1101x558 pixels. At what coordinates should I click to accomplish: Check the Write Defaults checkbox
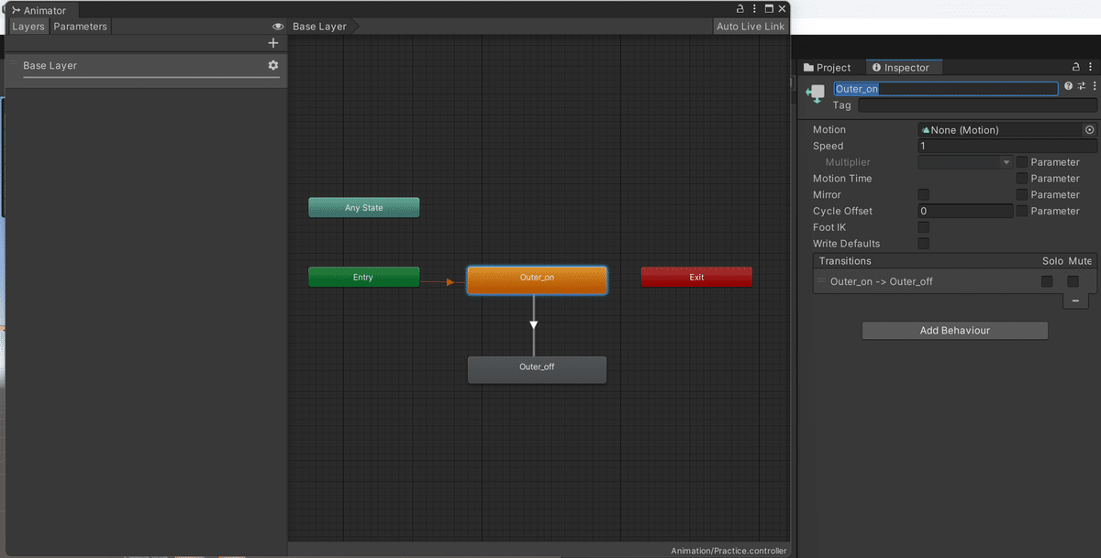(x=923, y=243)
